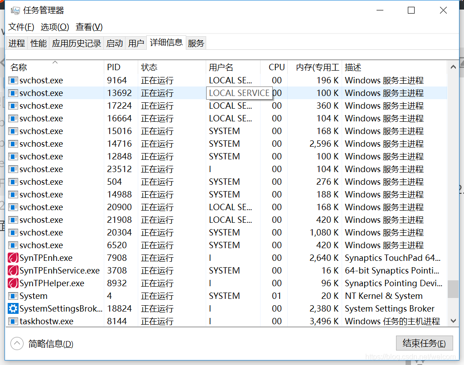This screenshot has height=365, width=464.
Task: Sort by the 用户名 column header
Action: (233, 67)
